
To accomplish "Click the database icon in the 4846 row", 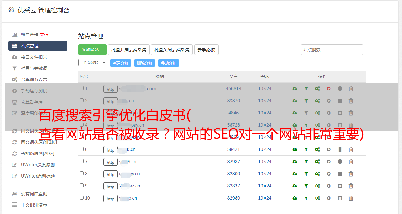I will click(340, 113).
